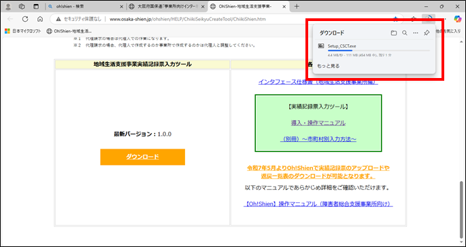Open the Setup_CSCT.exe download entry

[x=374, y=50]
